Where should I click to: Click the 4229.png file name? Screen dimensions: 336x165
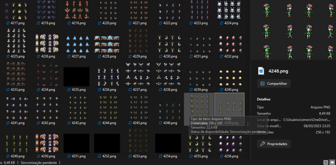click(x=139, y=56)
